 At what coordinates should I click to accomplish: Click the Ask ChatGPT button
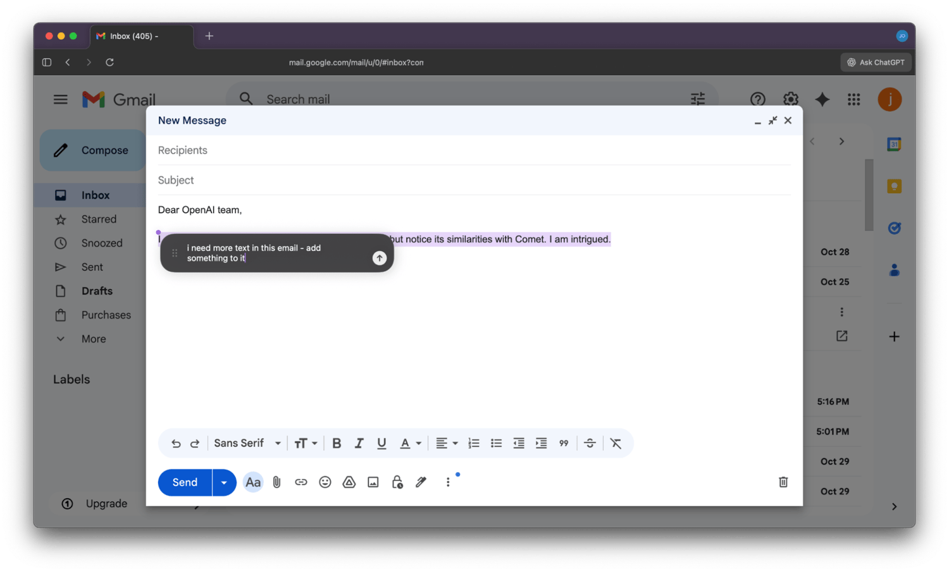[x=876, y=62]
